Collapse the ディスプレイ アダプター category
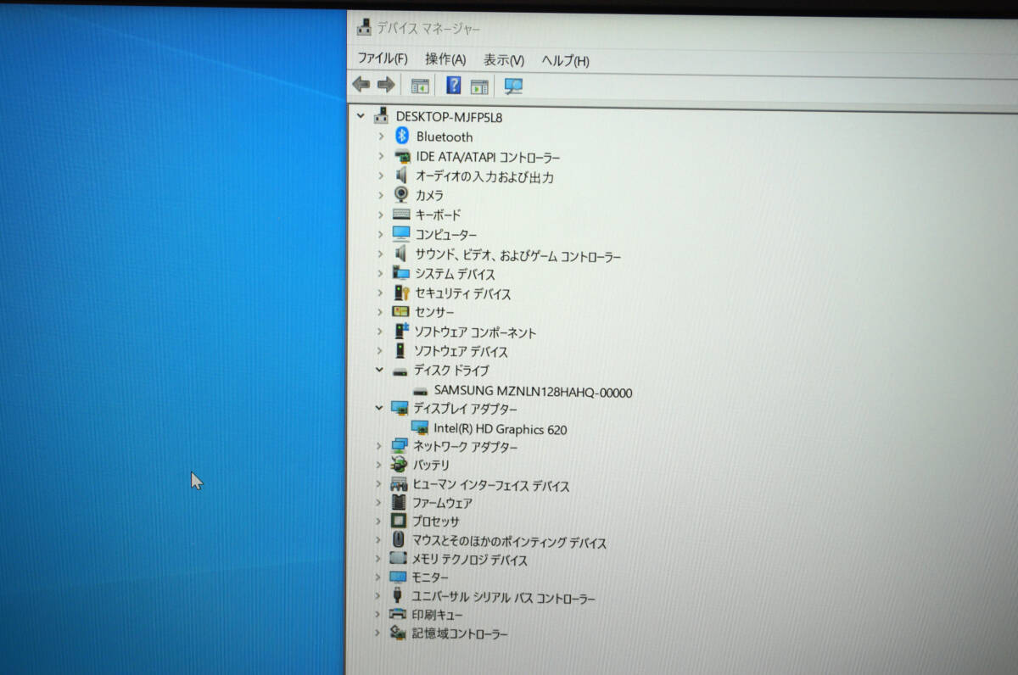This screenshot has height=675, width=1018. coord(379,407)
